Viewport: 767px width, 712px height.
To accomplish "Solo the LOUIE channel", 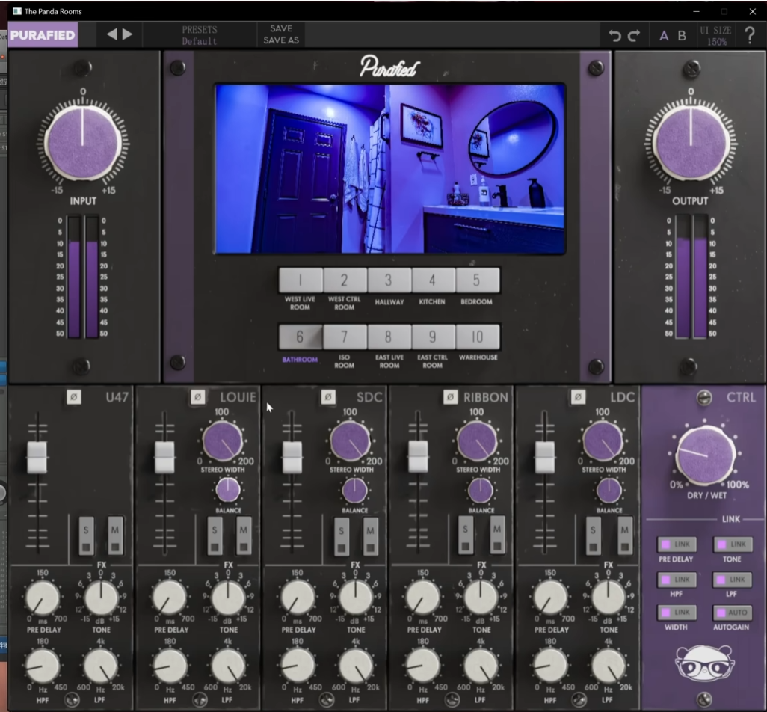I will tap(215, 535).
